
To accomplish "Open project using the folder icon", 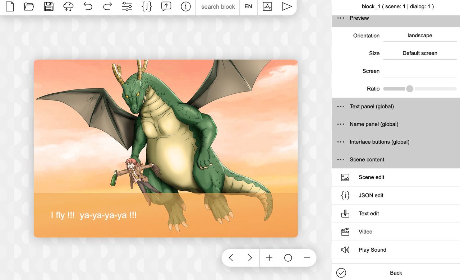I will (29, 6).
